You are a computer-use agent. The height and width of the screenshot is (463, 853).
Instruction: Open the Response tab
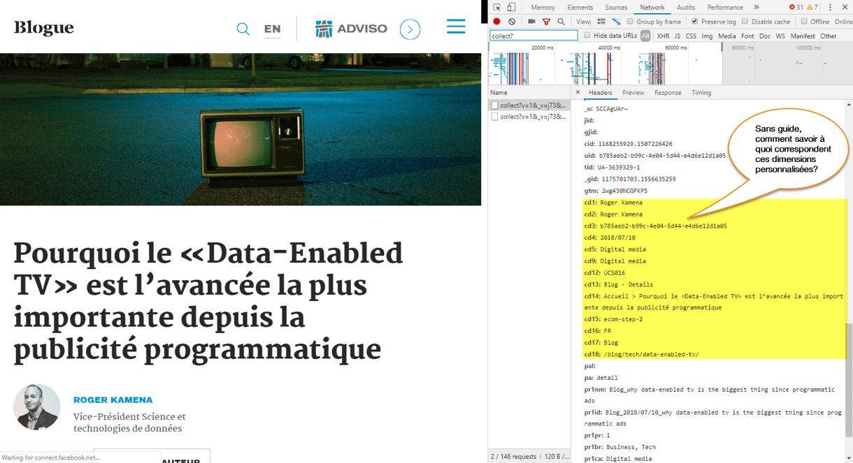668,92
